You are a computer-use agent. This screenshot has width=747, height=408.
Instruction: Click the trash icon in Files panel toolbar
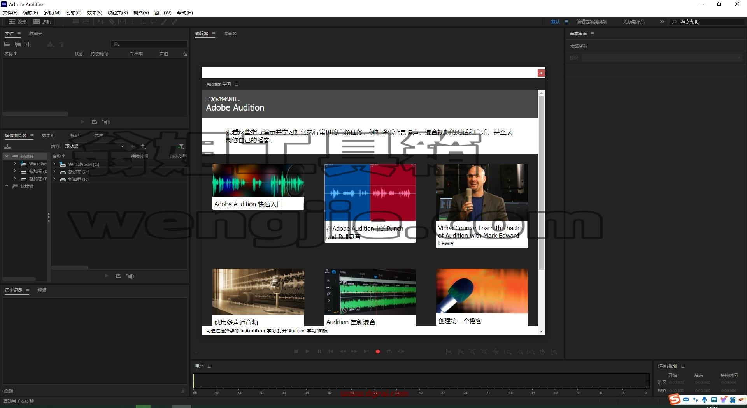pos(61,44)
